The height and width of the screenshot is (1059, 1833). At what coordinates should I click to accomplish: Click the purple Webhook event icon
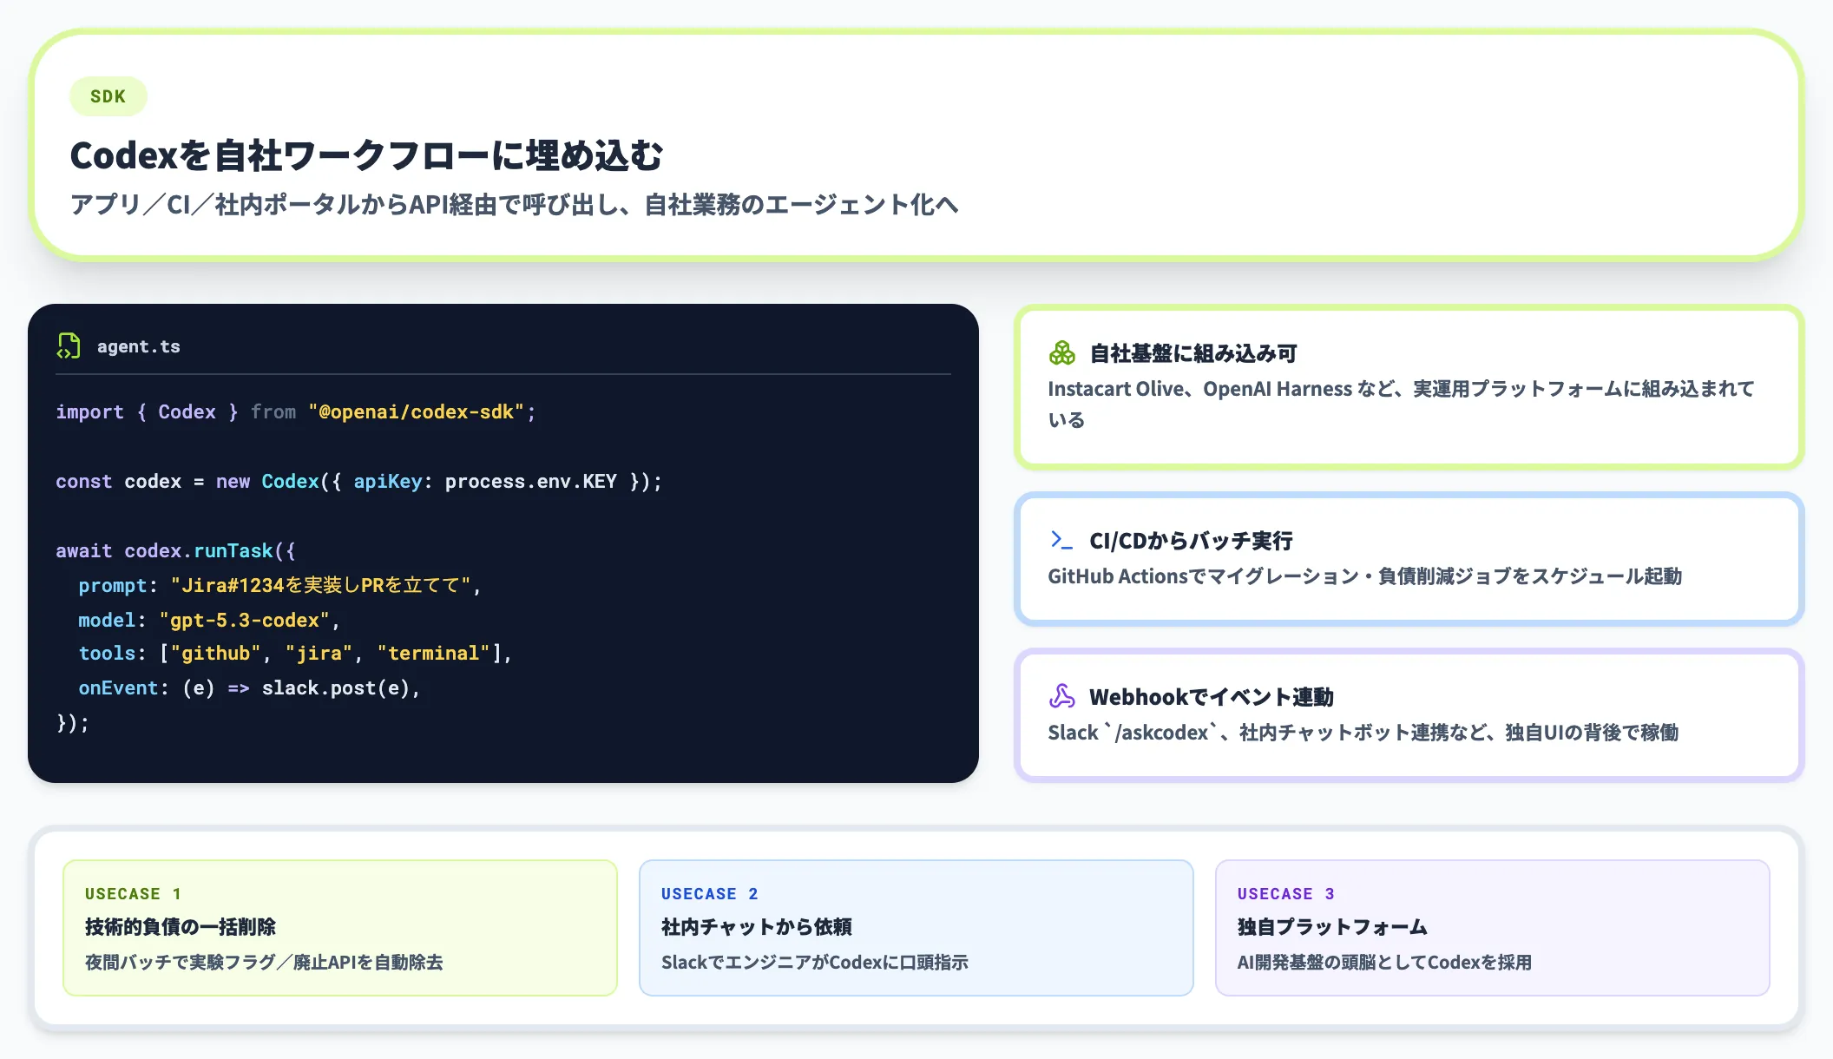point(1061,696)
